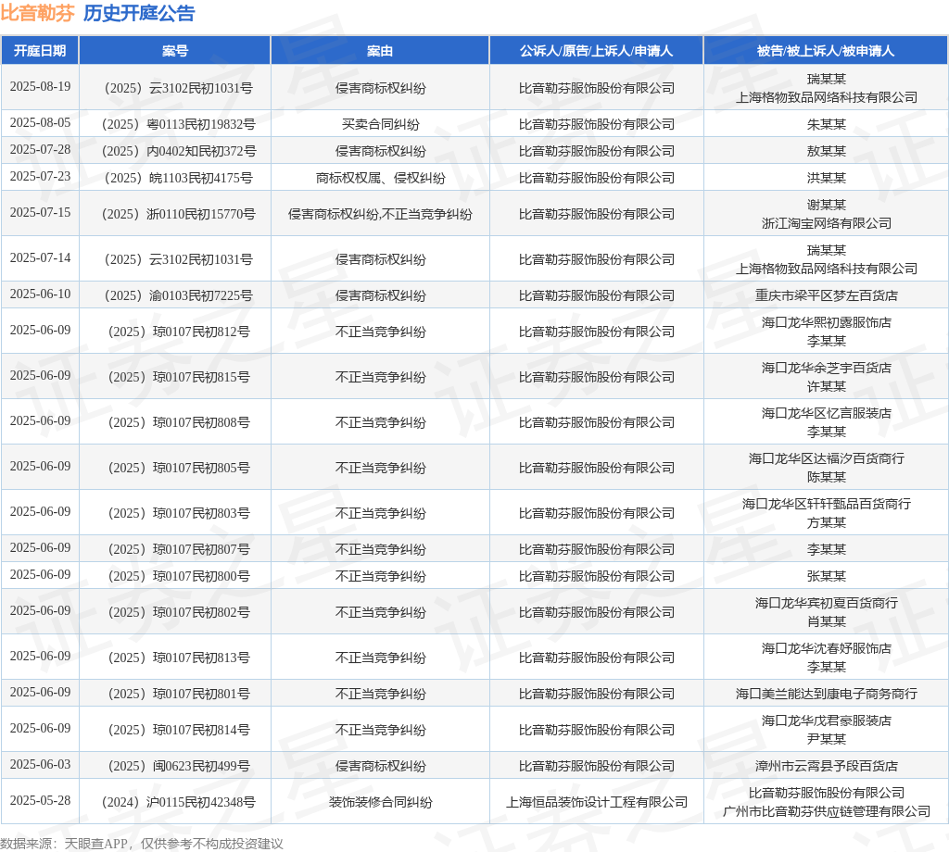Select the 案号 column header
The image size is (949, 852).
[175, 51]
